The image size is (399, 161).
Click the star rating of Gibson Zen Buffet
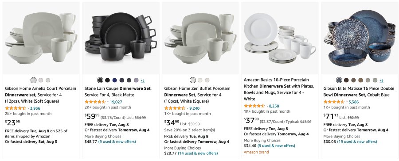[x=175, y=108]
